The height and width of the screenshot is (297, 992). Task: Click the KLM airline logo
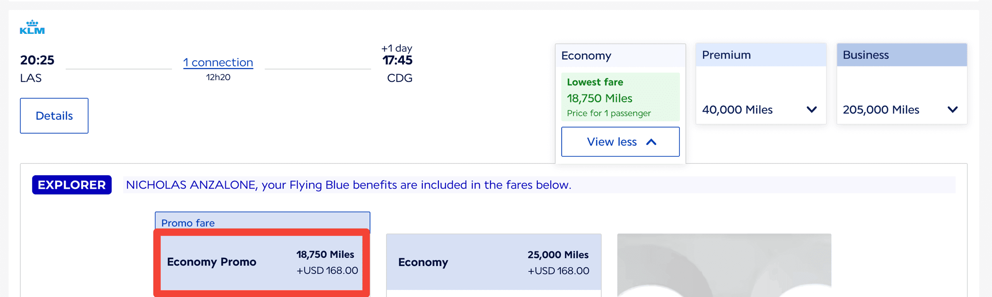pos(32,27)
